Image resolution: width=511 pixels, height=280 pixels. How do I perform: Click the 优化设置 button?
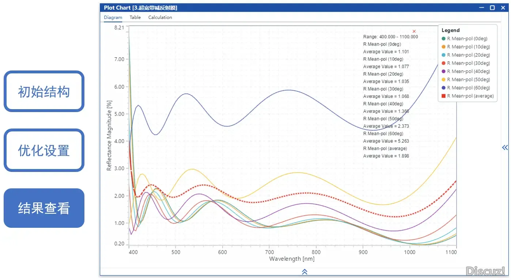pos(44,150)
